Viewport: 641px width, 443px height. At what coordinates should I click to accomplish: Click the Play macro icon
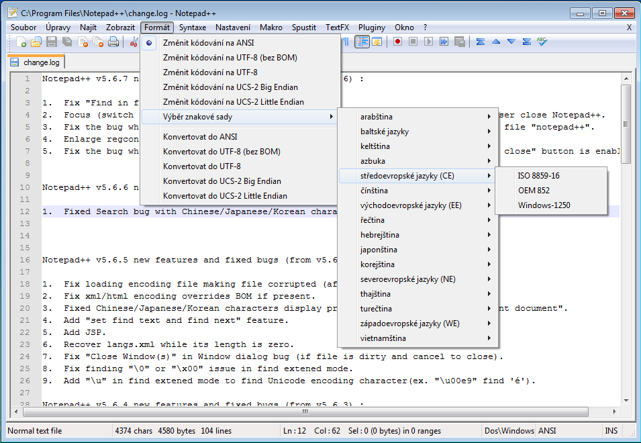point(428,42)
